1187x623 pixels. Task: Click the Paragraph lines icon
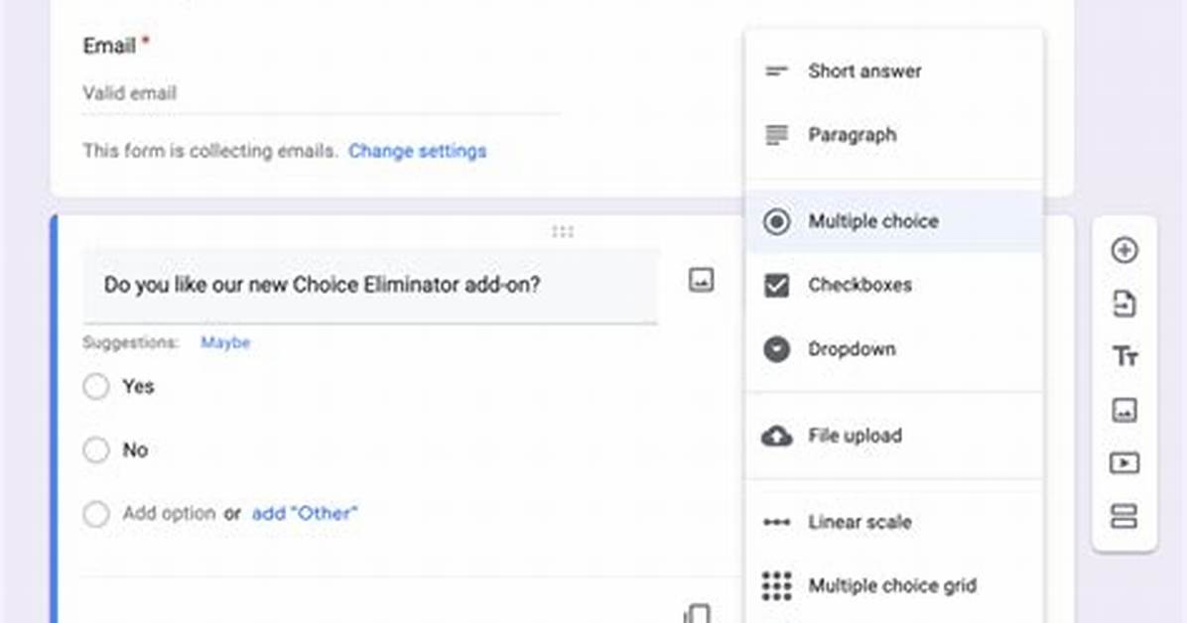[x=777, y=135]
